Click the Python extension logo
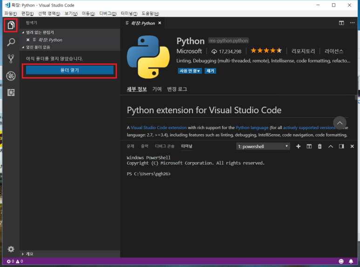360x267 pixels. (x=148, y=57)
